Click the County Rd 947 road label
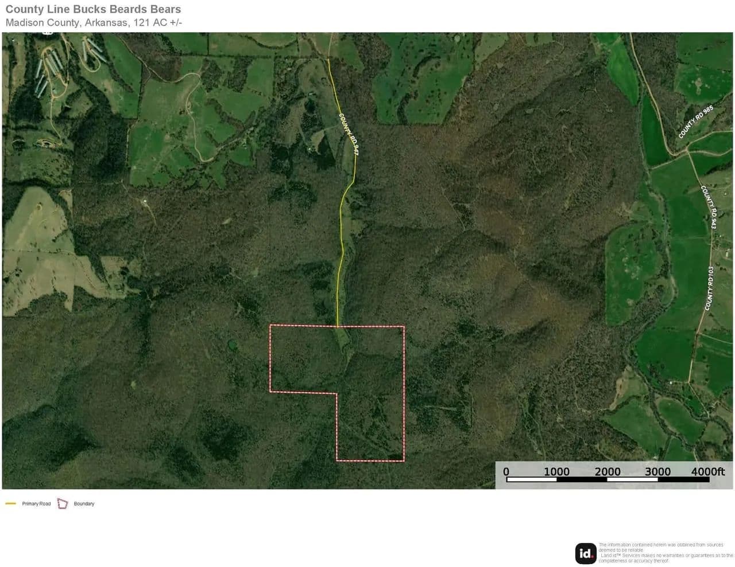Image resolution: width=735 pixels, height=567 pixels. [x=349, y=135]
